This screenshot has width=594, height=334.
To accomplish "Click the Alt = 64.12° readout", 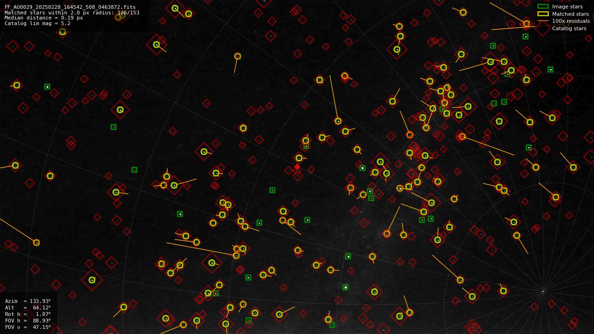I will click(28, 308).
